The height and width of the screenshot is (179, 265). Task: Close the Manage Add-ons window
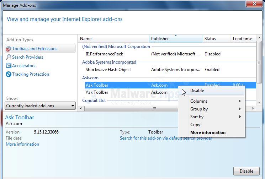click(254, 4)
